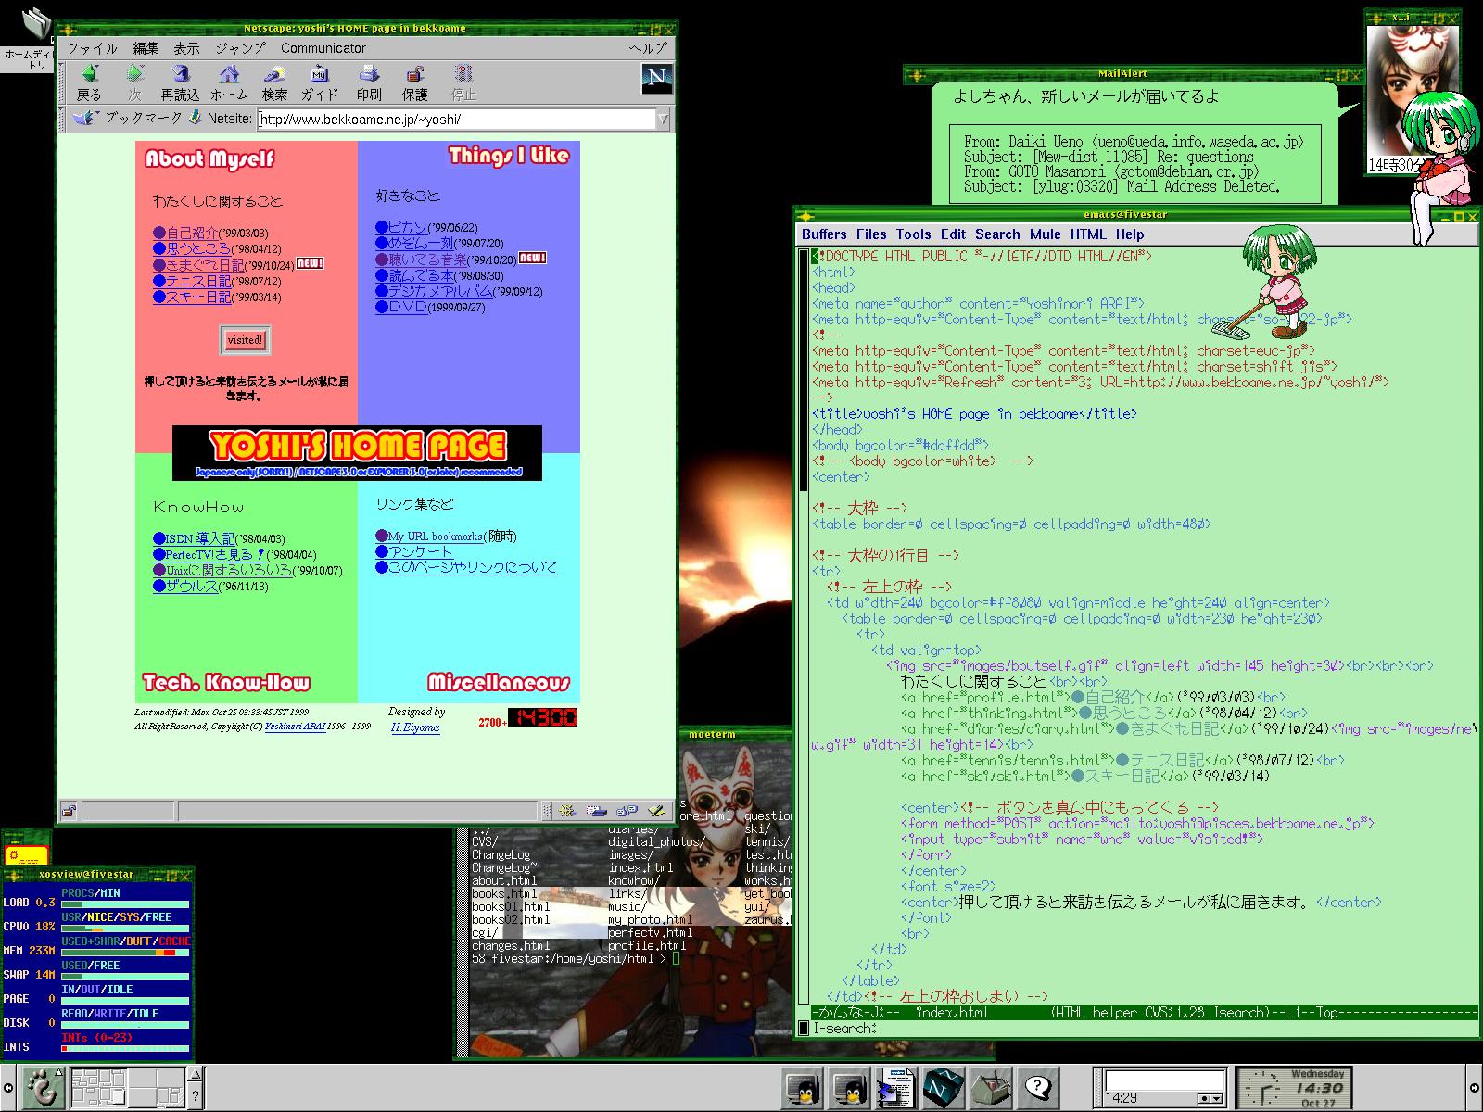This screenshot has width=1483, height=1112.
Task: Open the Mule menu in emacs
Action: coord(1045,234)
